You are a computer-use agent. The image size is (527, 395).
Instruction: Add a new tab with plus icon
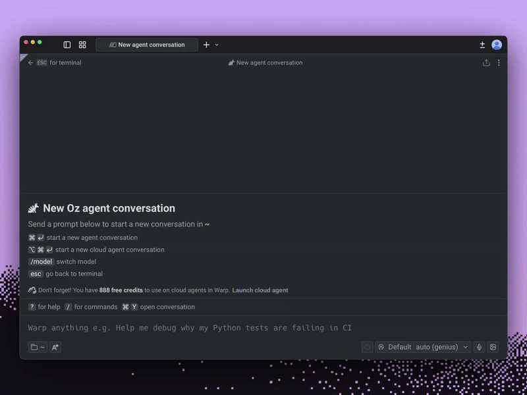pos(206,45)
